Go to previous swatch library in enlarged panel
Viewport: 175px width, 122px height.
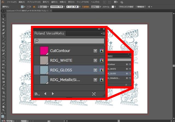[45, 94]
